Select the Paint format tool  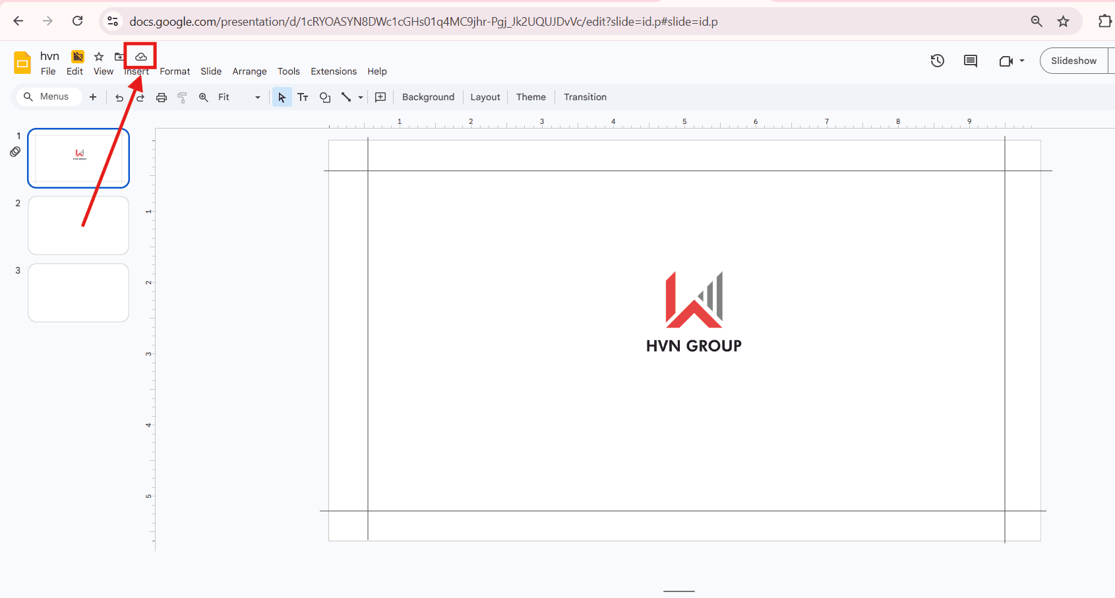182,97
